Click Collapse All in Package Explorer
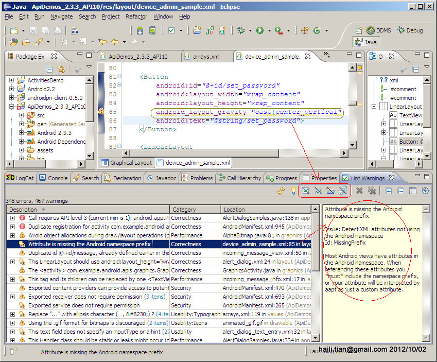This screenshot has width=437, height=362. coord(49,69)
